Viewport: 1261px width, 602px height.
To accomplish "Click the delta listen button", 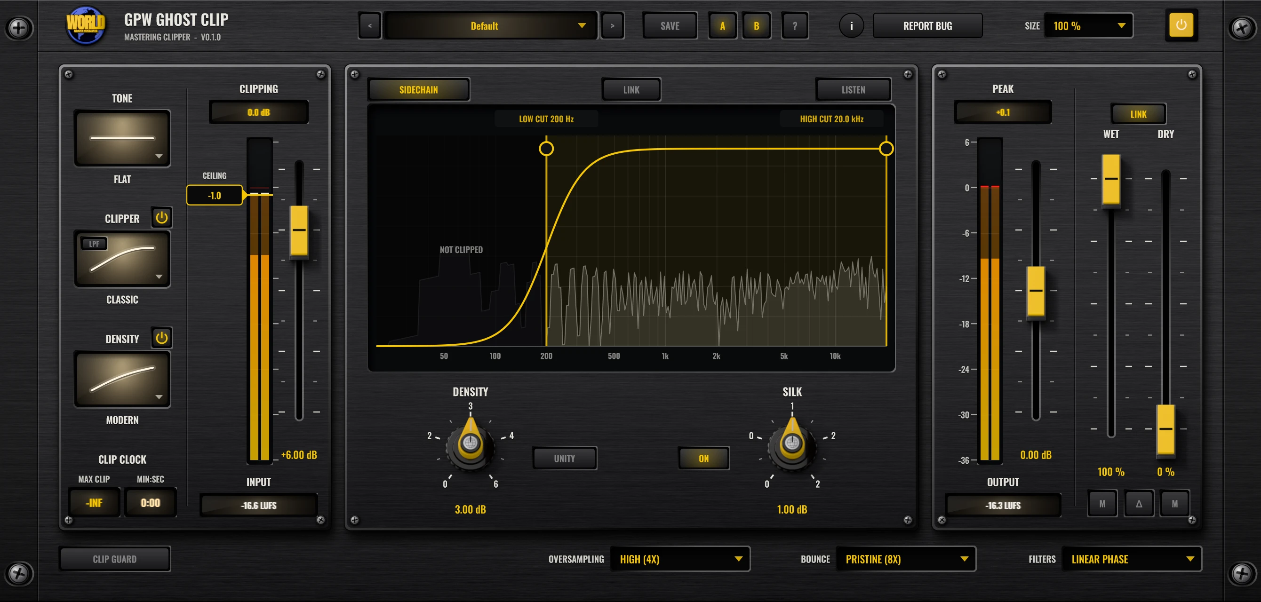I will [x=1139, y=504].
